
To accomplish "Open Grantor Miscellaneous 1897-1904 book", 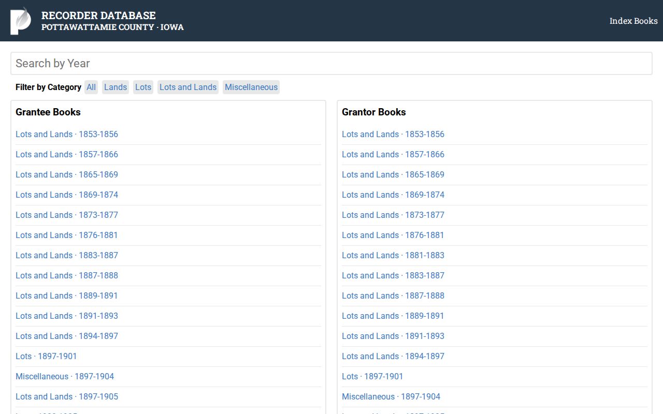I will coord(391,396).
